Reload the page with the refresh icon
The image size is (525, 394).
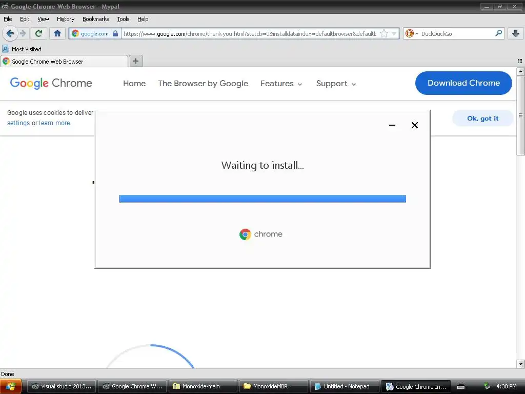(38, 33)
